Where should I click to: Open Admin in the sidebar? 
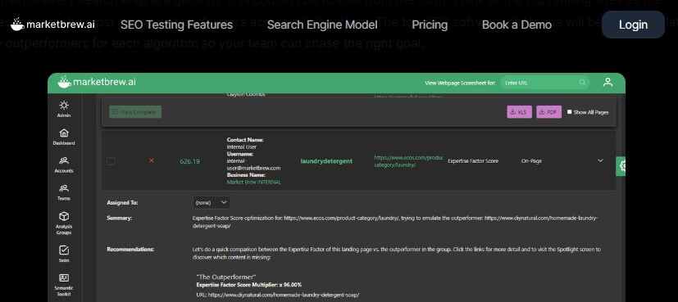click(64, 109)
